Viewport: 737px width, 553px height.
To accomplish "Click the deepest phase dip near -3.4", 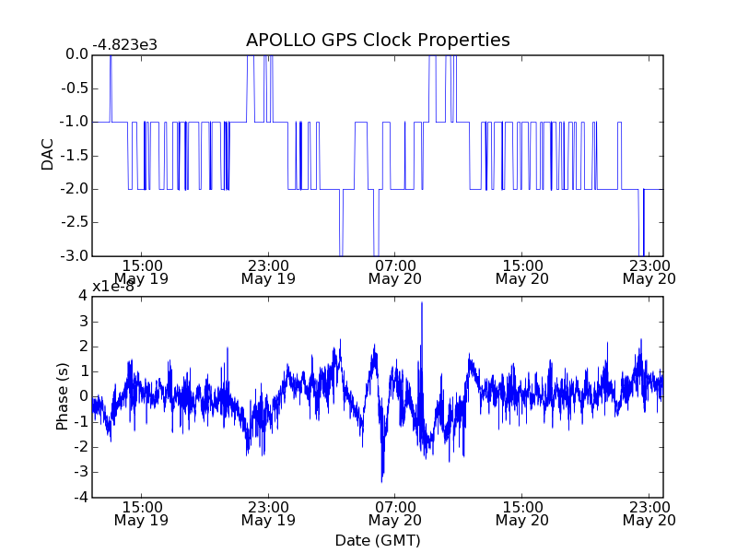I will click(x=381, y=479).
